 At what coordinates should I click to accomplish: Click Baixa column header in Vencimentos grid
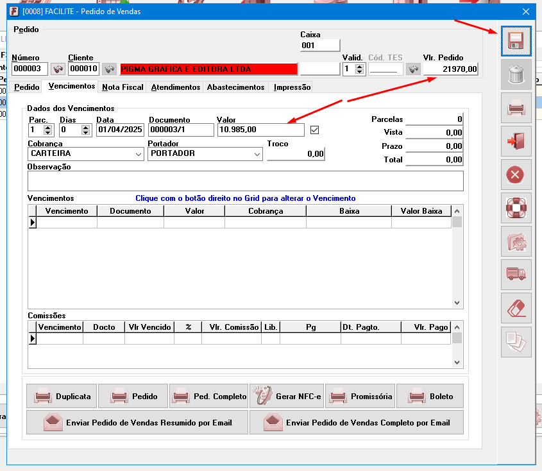(x=349, y=211)
